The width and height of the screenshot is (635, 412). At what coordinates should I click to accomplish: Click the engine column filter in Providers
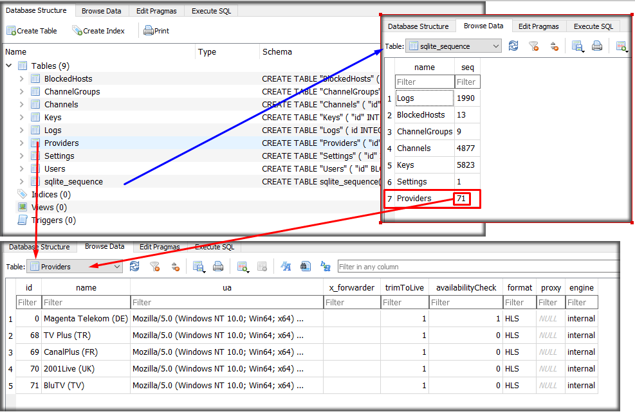[x=582, y=302]
